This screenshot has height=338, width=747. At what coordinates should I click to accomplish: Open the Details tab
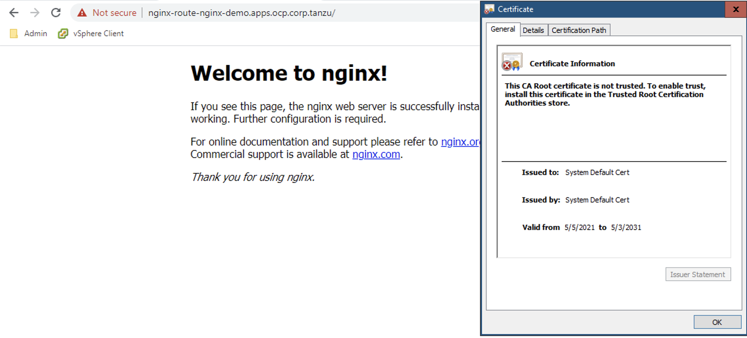[533, 30]
